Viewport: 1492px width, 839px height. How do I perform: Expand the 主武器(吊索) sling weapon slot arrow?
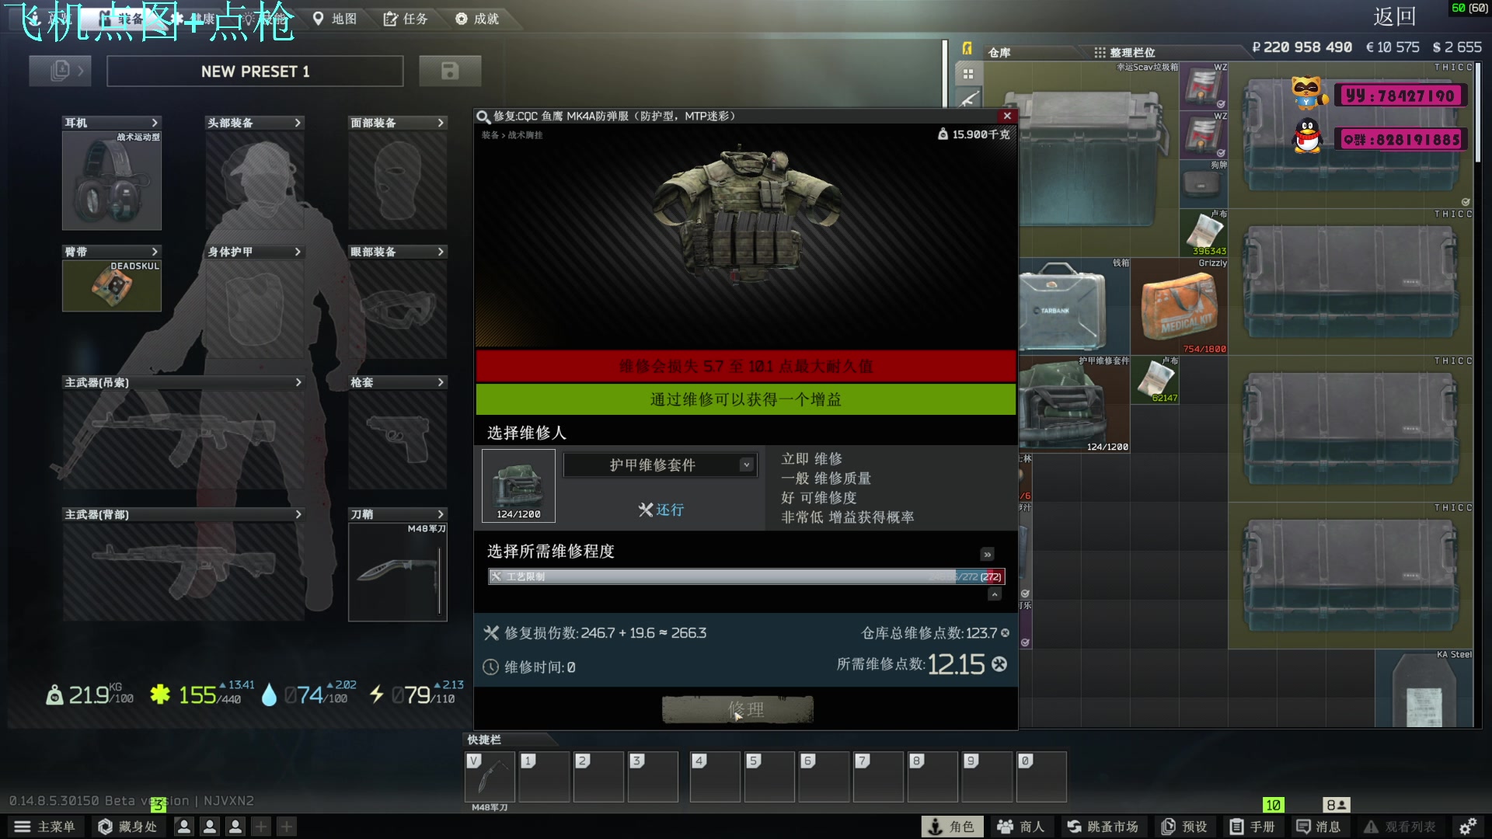click(x=298, y=382)
